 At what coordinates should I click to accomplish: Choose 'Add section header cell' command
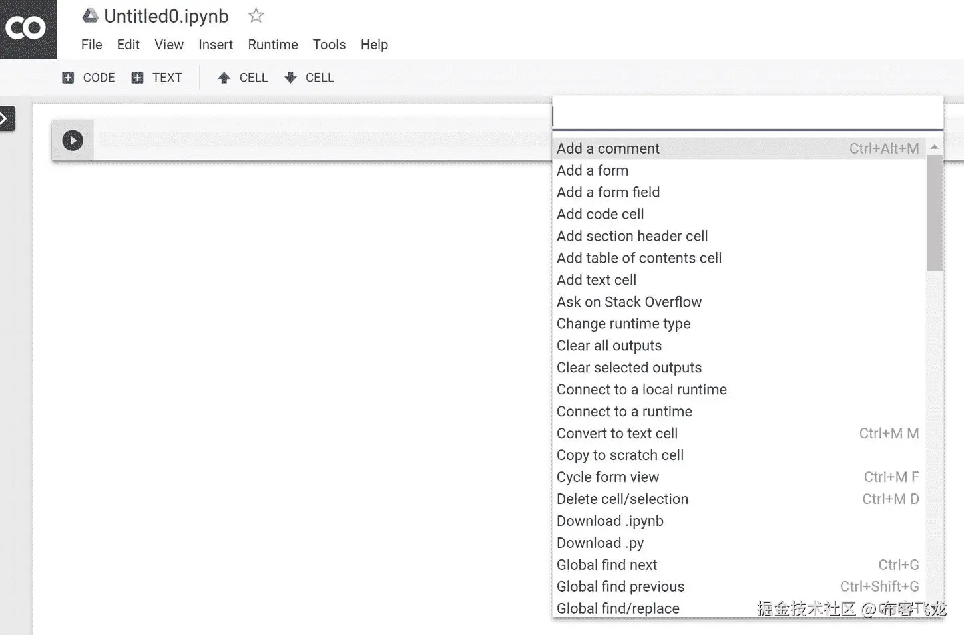click(739, 236)
